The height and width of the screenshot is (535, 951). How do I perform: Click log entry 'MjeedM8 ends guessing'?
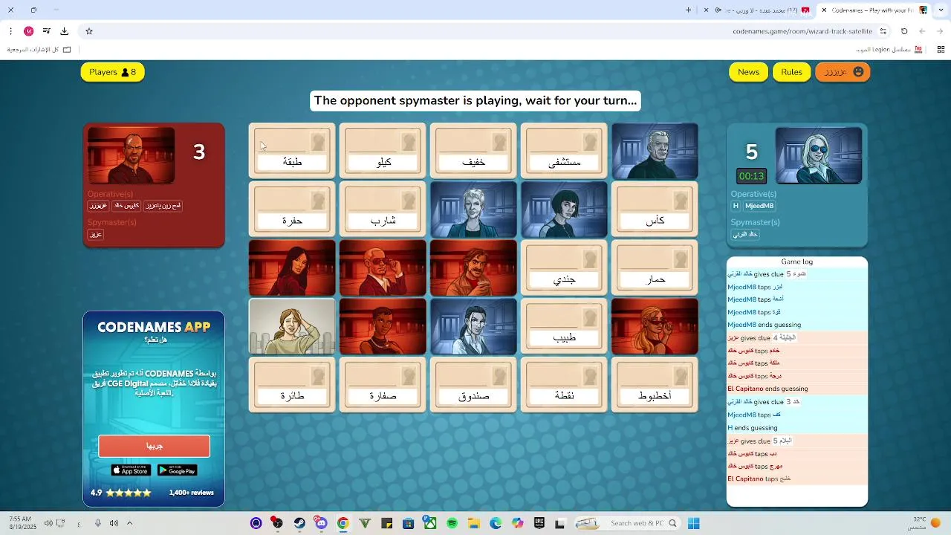pyautogui.click(x=764, y=325)
